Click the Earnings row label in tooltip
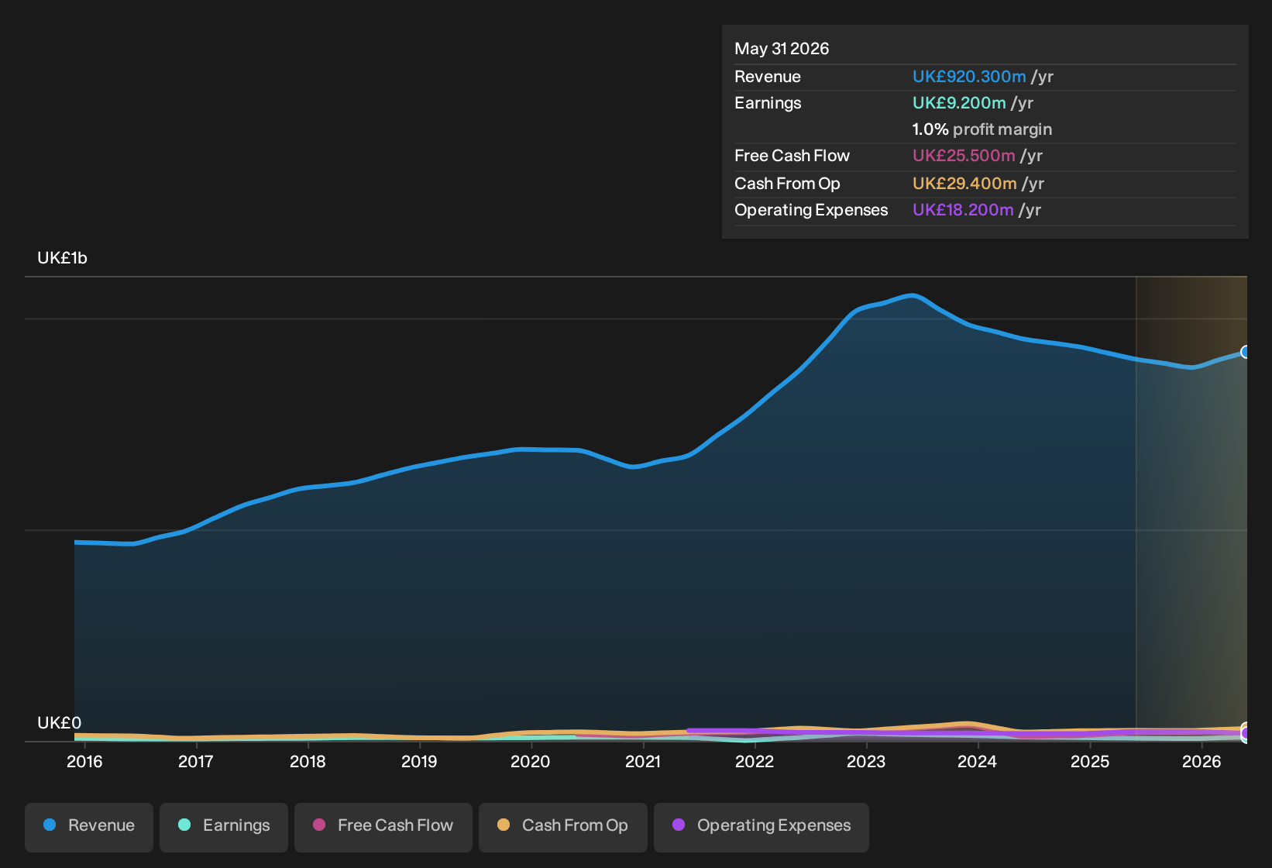The width and height of the screenshot is (1272, 868). (768, 103)
